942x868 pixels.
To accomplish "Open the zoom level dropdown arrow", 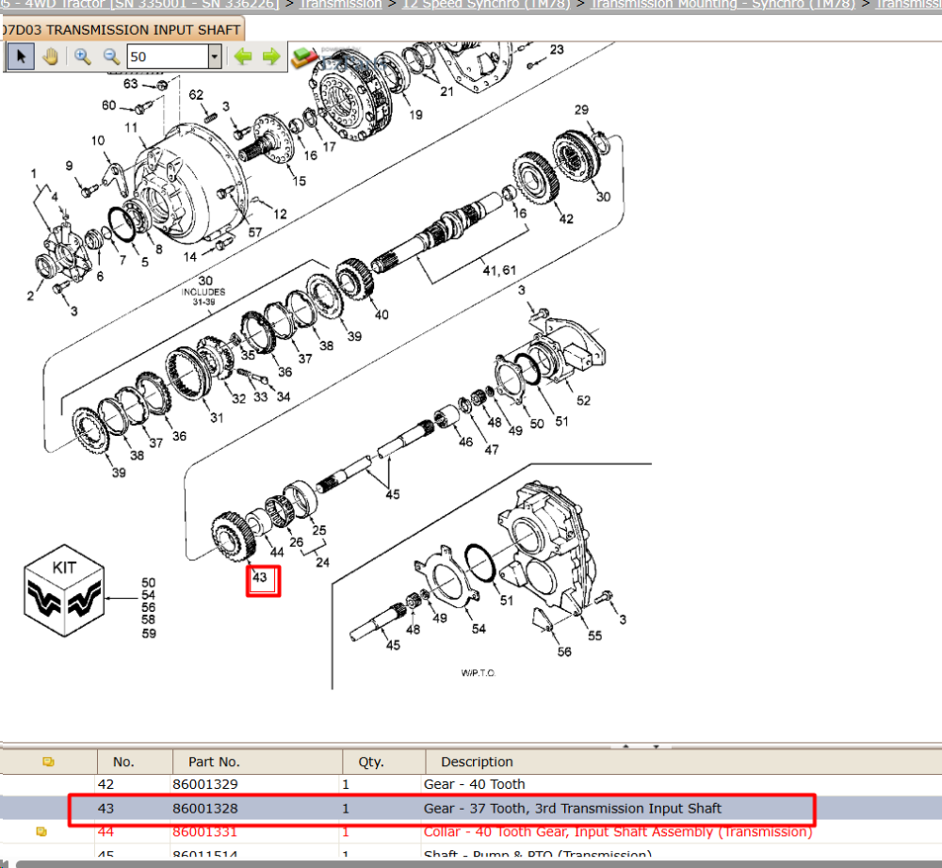I will 215,57.
